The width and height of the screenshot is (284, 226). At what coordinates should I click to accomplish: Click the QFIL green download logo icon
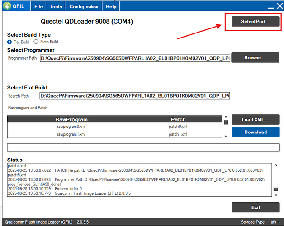7,6
